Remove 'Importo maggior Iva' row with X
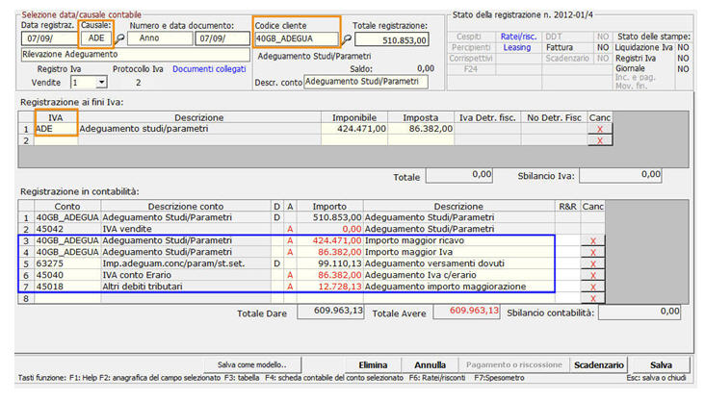 592,253
